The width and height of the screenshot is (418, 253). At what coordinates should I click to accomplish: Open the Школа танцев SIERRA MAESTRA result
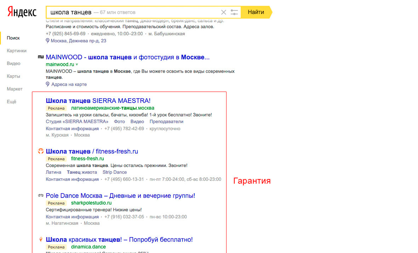[x=98, y=101]
